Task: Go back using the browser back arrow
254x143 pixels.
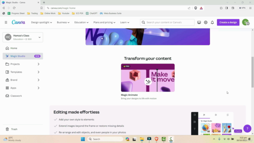Action: point(4,8)
